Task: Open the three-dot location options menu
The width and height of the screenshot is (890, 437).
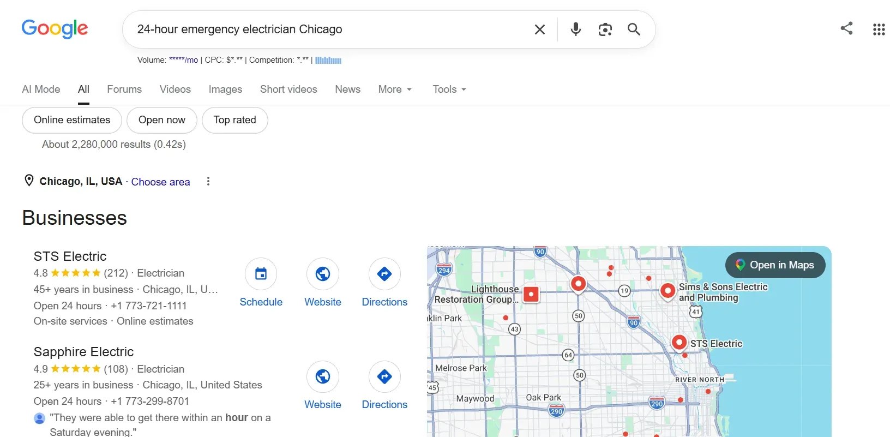Action: pyautogui.click(x=208, y=182)
